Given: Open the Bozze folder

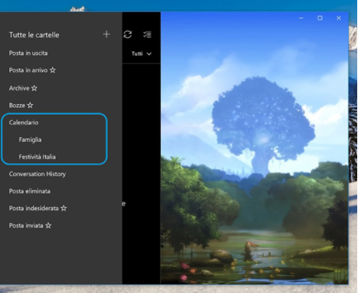Looking at the screenshot, I should 17,106.
